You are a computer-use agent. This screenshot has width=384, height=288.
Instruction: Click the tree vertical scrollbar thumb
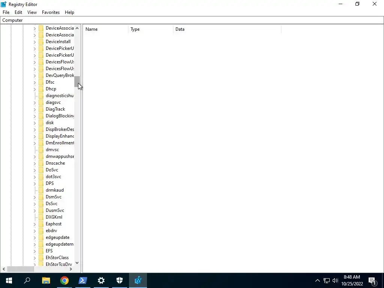tap(77, 81)
